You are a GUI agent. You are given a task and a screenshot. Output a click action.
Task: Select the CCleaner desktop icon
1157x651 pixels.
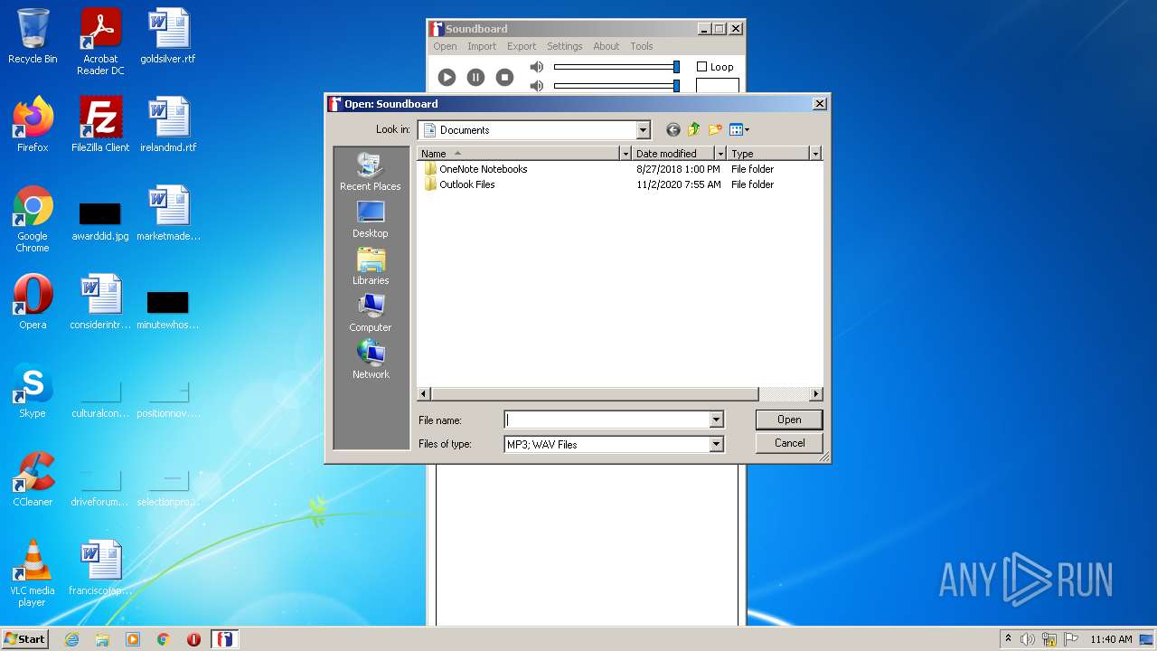pos(33,479)
